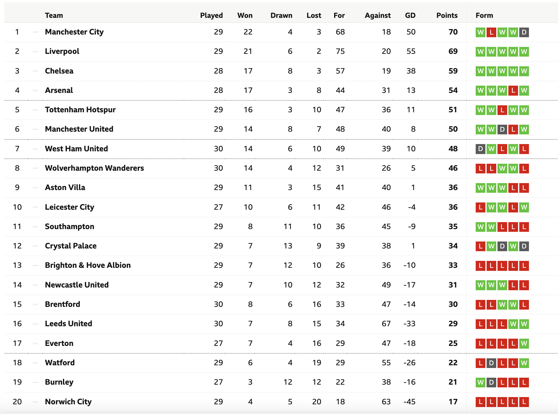Open the Chelsea team link
This screenshot has width=558, height=414.
59,71
